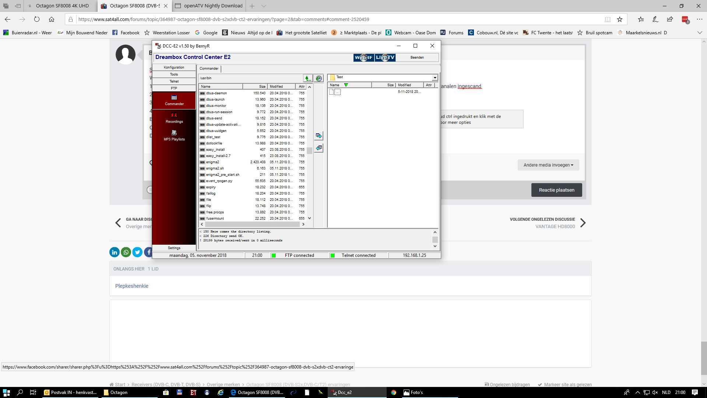Select the parent directory entry in Test folder
The width and height of the screenshot is (707, 398).
coord(338,92)
